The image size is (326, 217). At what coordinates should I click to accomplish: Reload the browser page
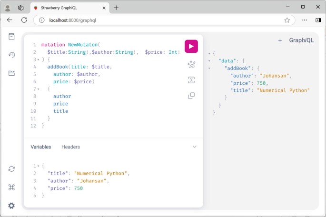point(24,20)
